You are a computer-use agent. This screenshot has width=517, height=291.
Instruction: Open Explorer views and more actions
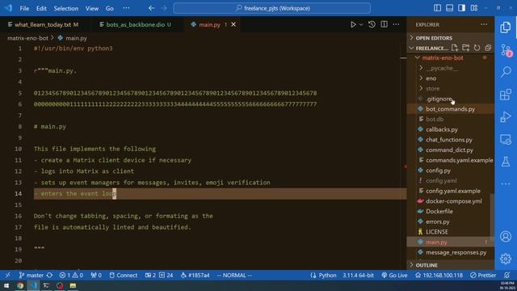(484, 24)
